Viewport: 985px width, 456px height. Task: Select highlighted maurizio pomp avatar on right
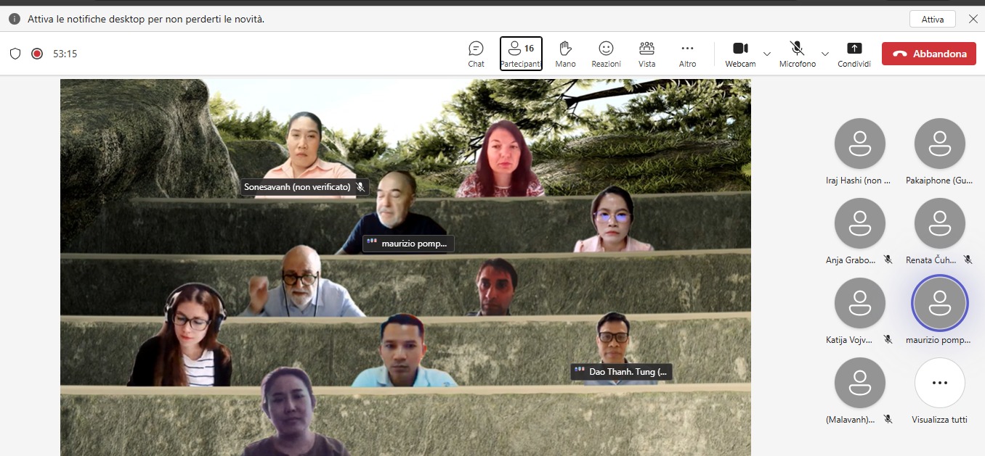pos(940,303)
